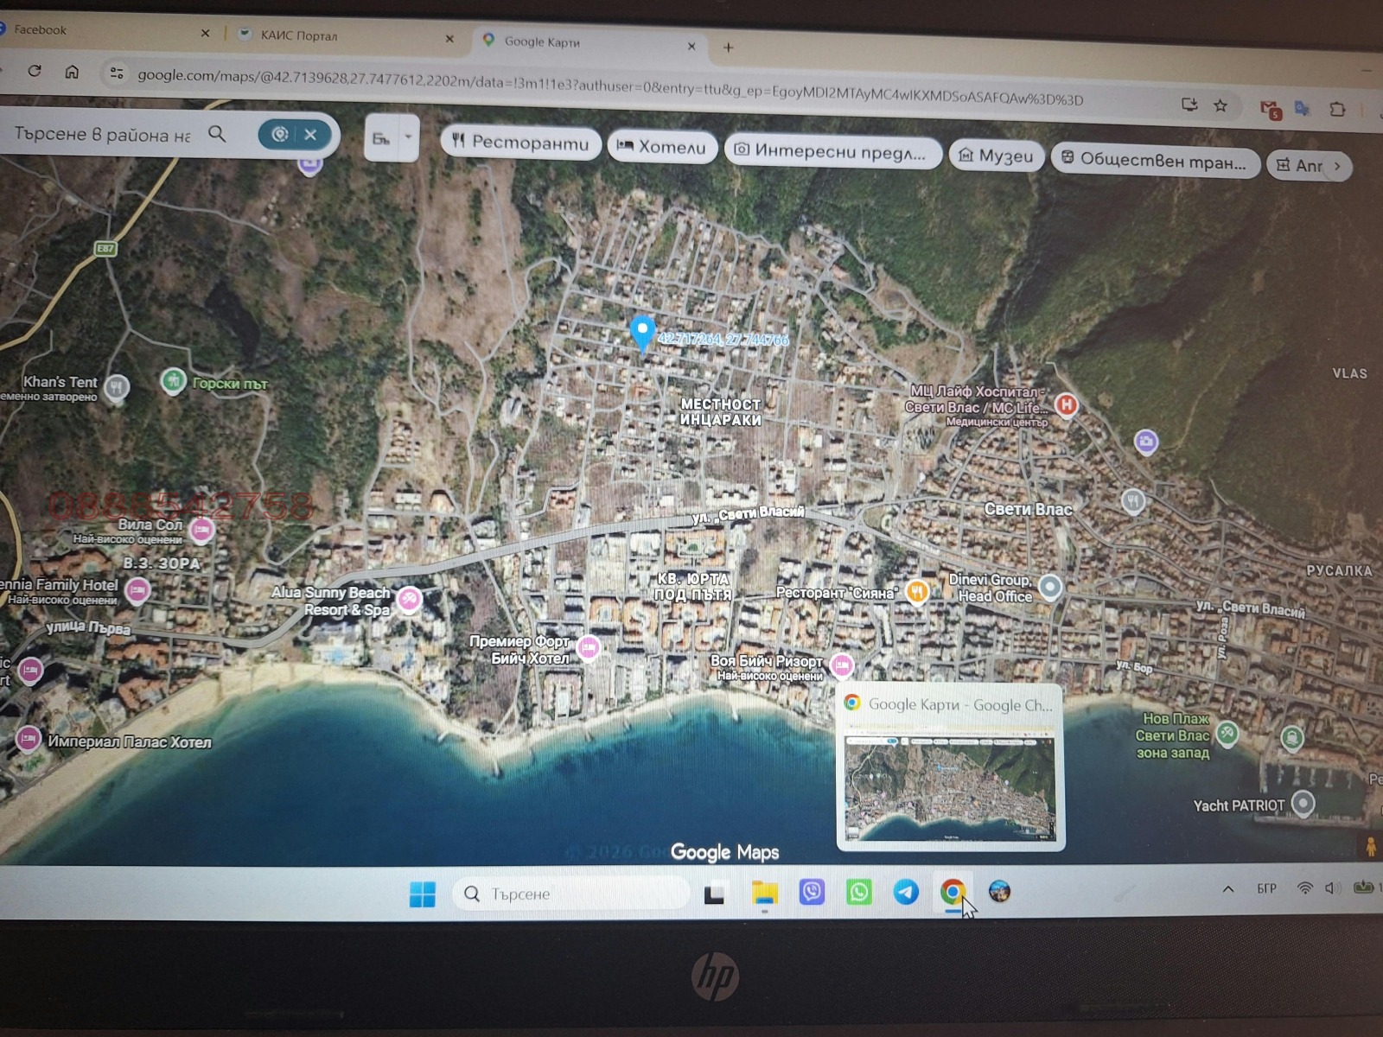Open Dinevi Group Head Office marker
This screenshot has width=1383, height=1037.
[x=1050, y=587]
